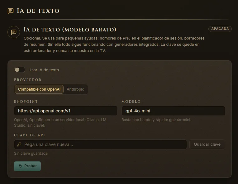Viewport: 238px width, 184px height.
Task: Focus the Pega una clave nueva field
Action: point(100,144)
